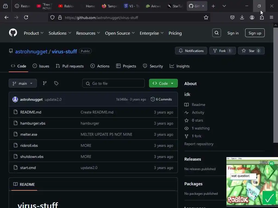
Task: Open Pocket save icon in toolbar
Action: pyautogui.click(x=232, y=17)
